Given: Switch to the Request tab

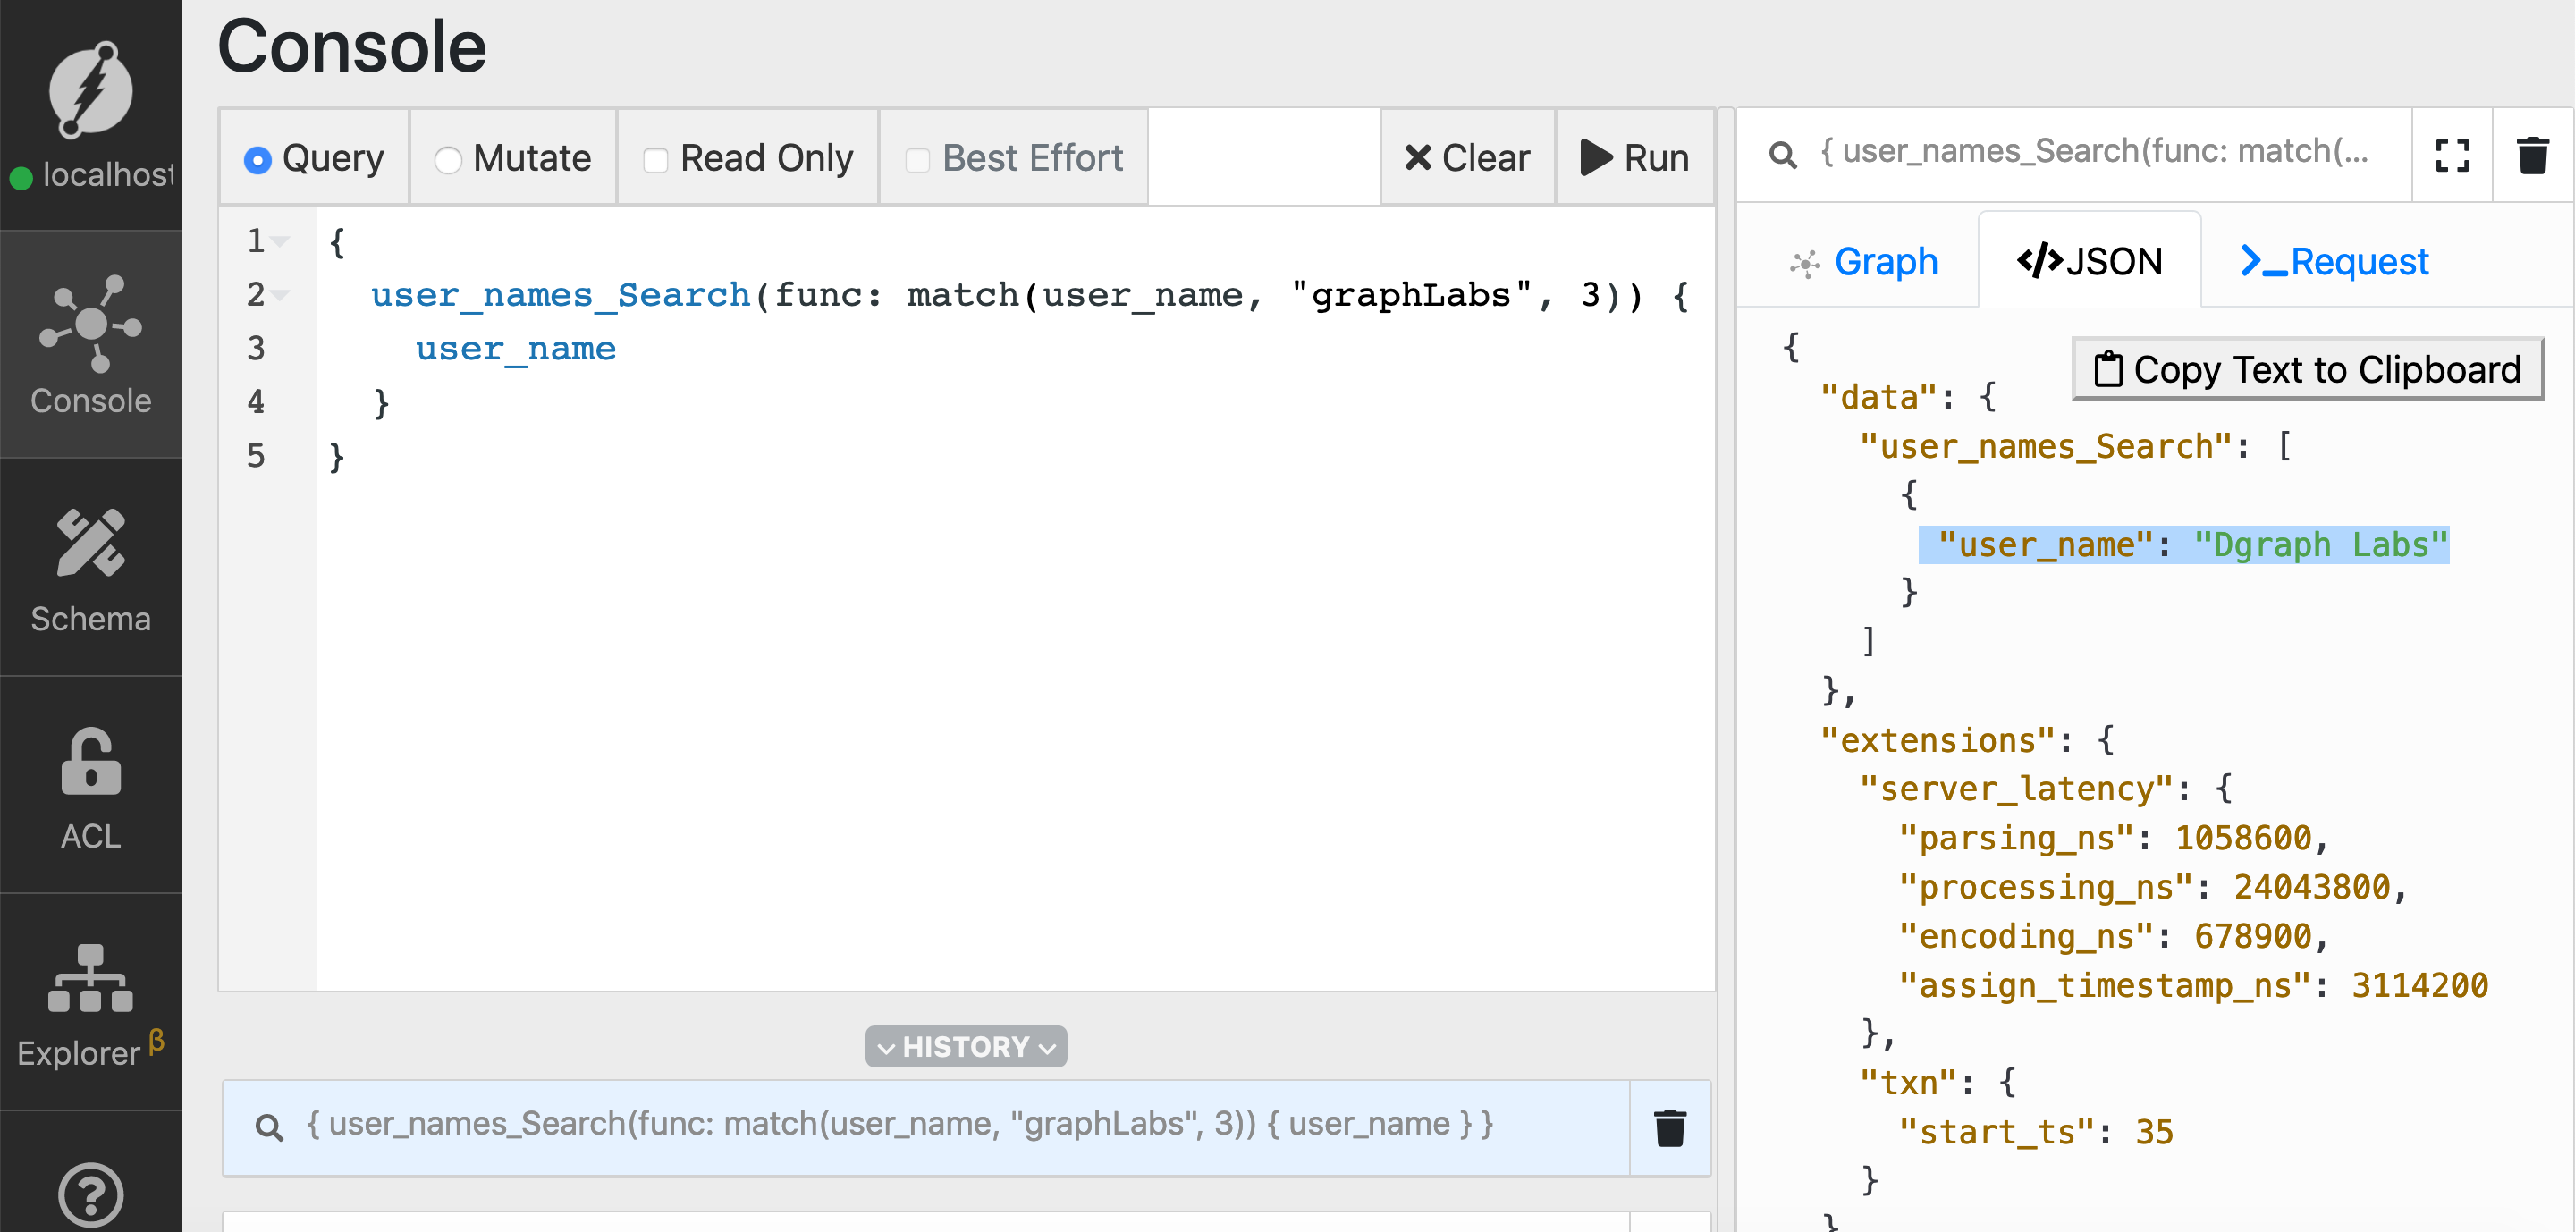Looking at the screenshot, I should pyautogui.click(x=2334, y=262).
